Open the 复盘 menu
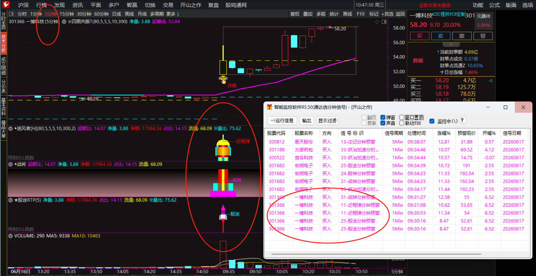This screenshot has height=276, width=536. pyautogui.click(x=213, y=5)
